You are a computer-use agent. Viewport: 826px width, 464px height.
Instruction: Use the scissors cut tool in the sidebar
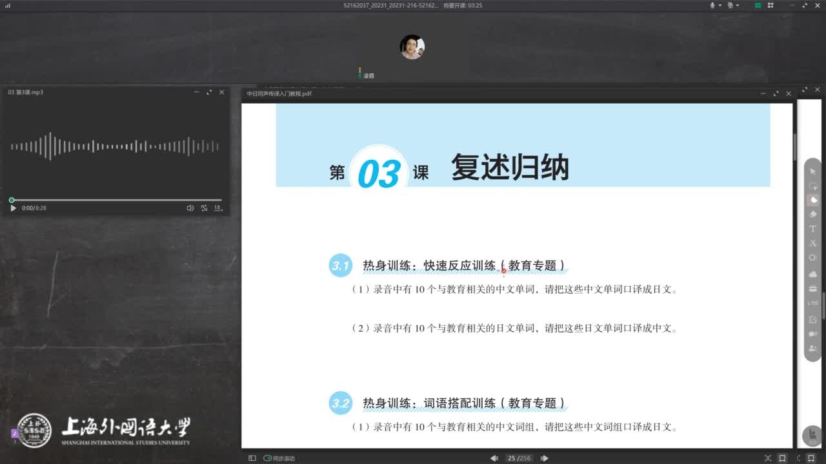click(x=812, y=242)
